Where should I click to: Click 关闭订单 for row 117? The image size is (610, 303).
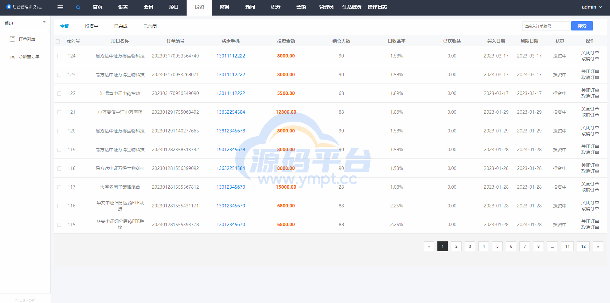[590, 184]
